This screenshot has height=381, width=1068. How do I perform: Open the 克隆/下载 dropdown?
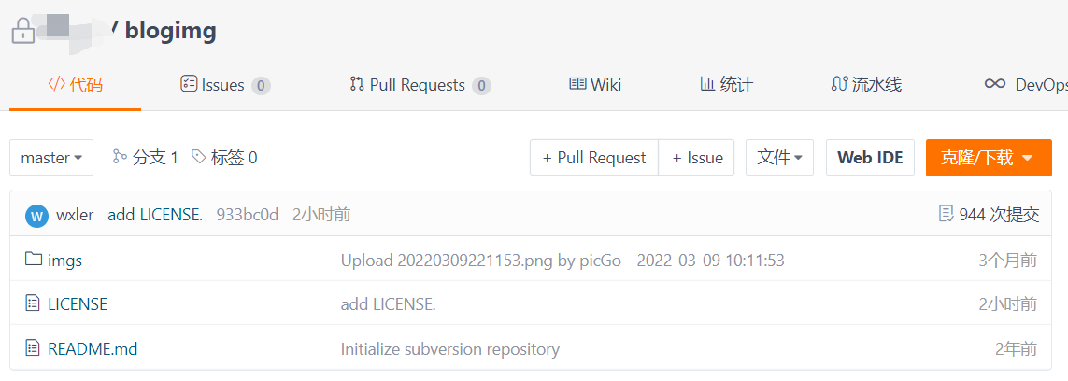[x=988, y=158]
